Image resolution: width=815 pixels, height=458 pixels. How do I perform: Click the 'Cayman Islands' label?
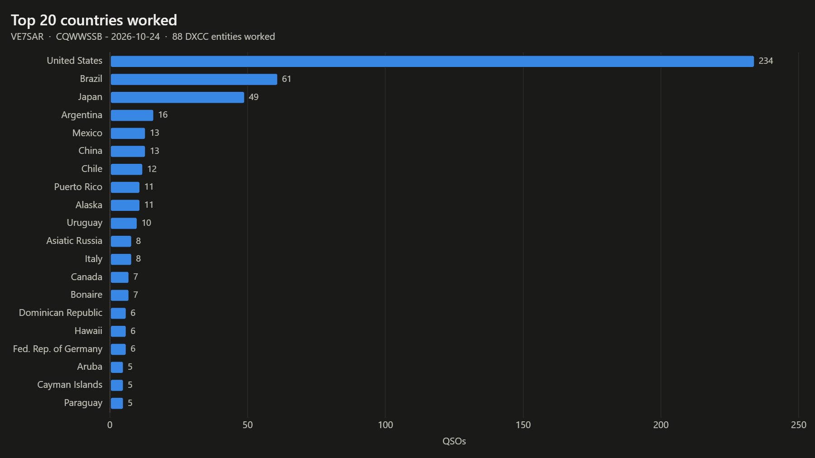70,385
